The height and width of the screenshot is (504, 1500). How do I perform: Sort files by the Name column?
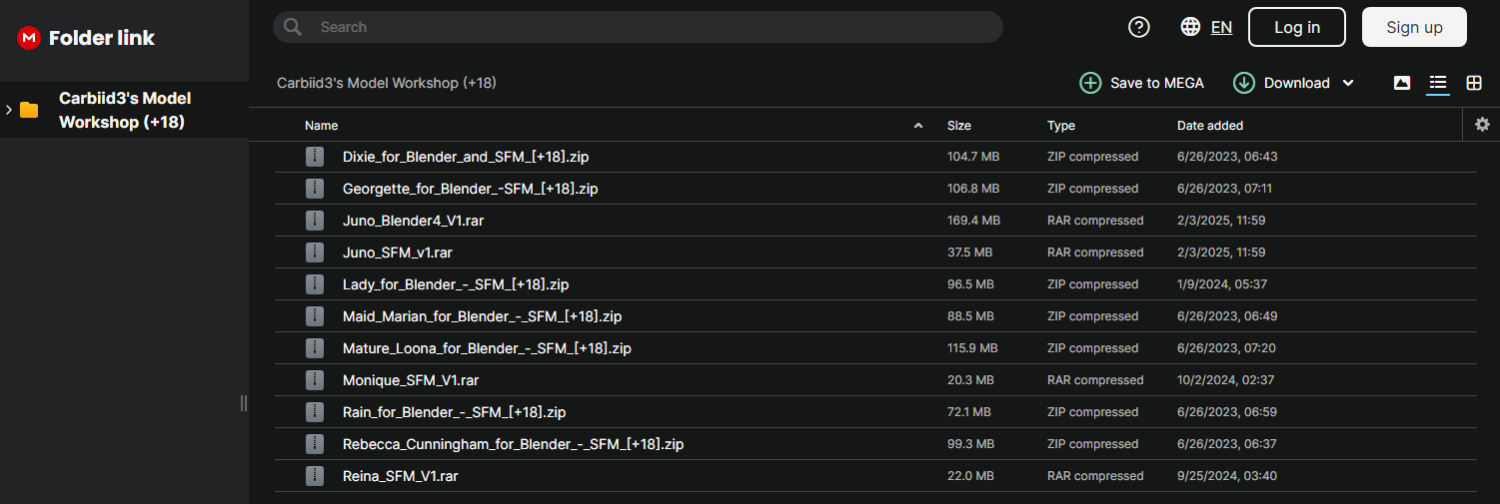click(x=322, y=126)
